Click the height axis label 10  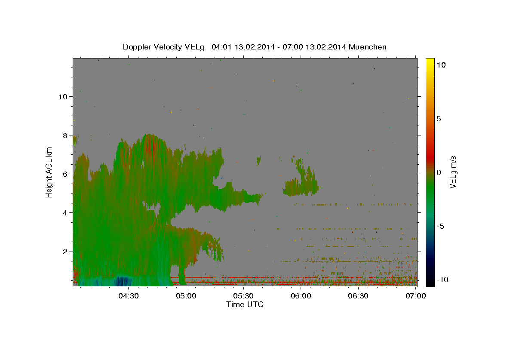pyautogui.click(x=64, y=96)
